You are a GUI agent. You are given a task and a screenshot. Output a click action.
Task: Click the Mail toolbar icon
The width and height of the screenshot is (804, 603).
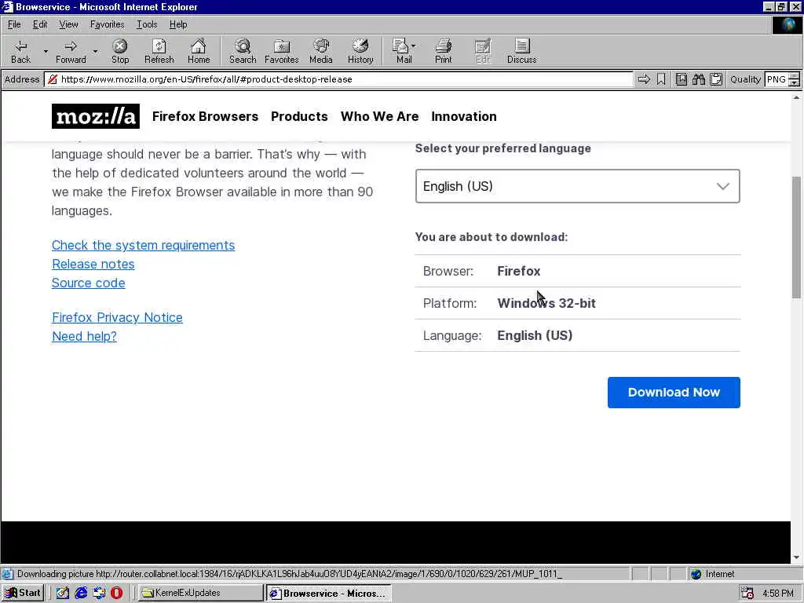pos(403,51)
